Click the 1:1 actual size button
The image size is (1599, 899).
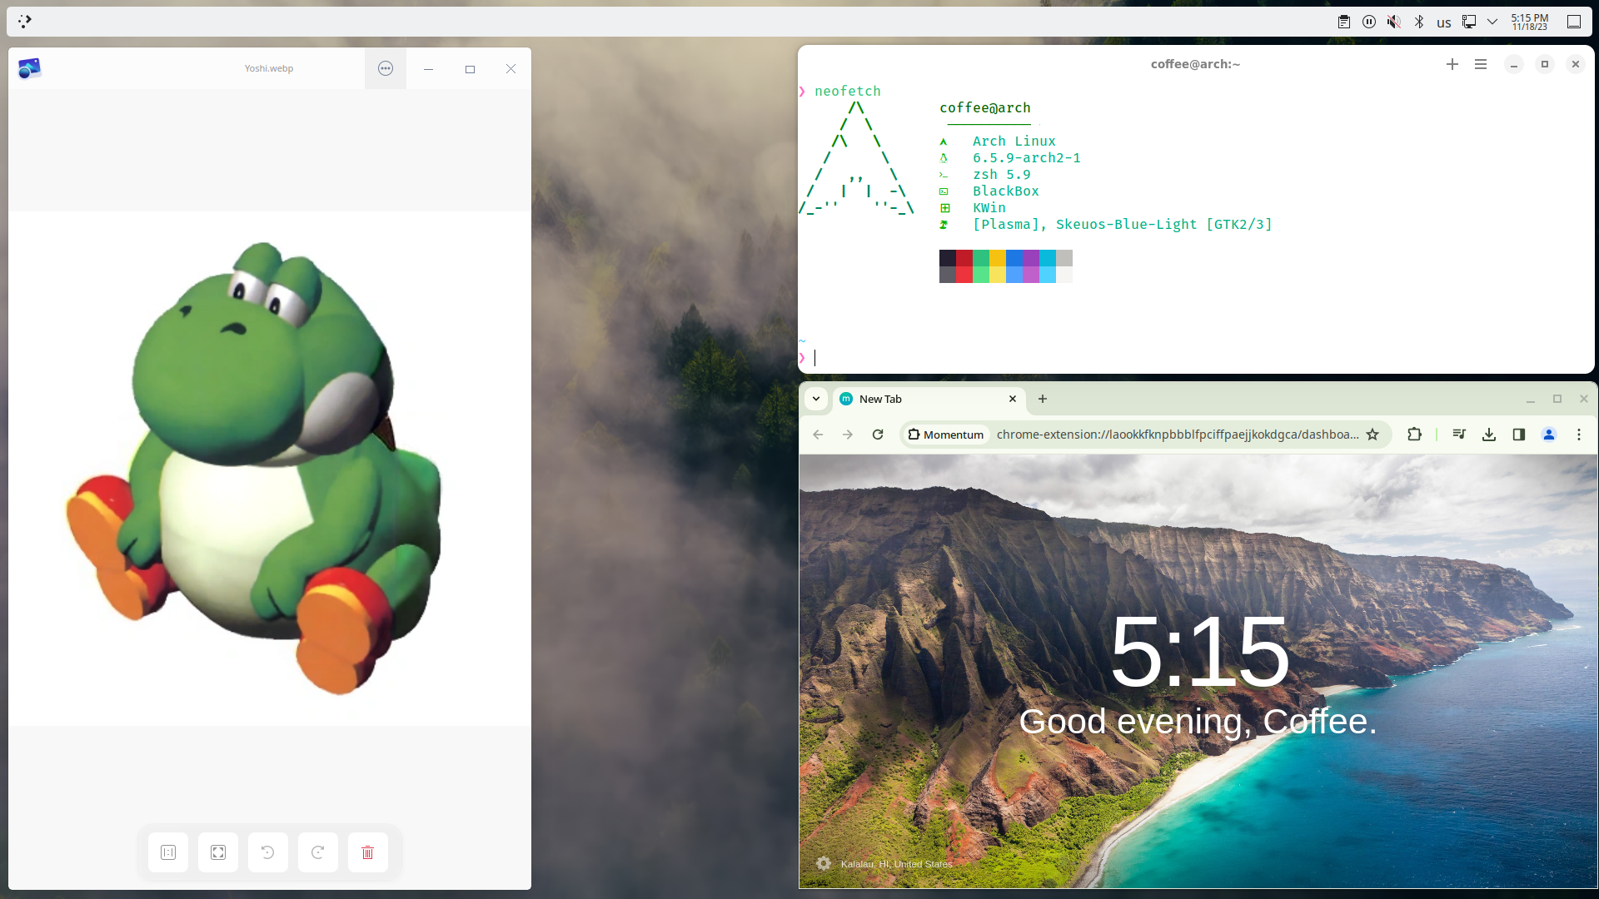pos(168,852)
